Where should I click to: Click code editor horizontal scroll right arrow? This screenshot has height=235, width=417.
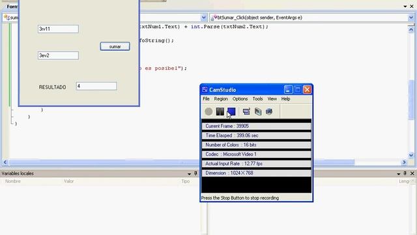click(x=404, y=162)
